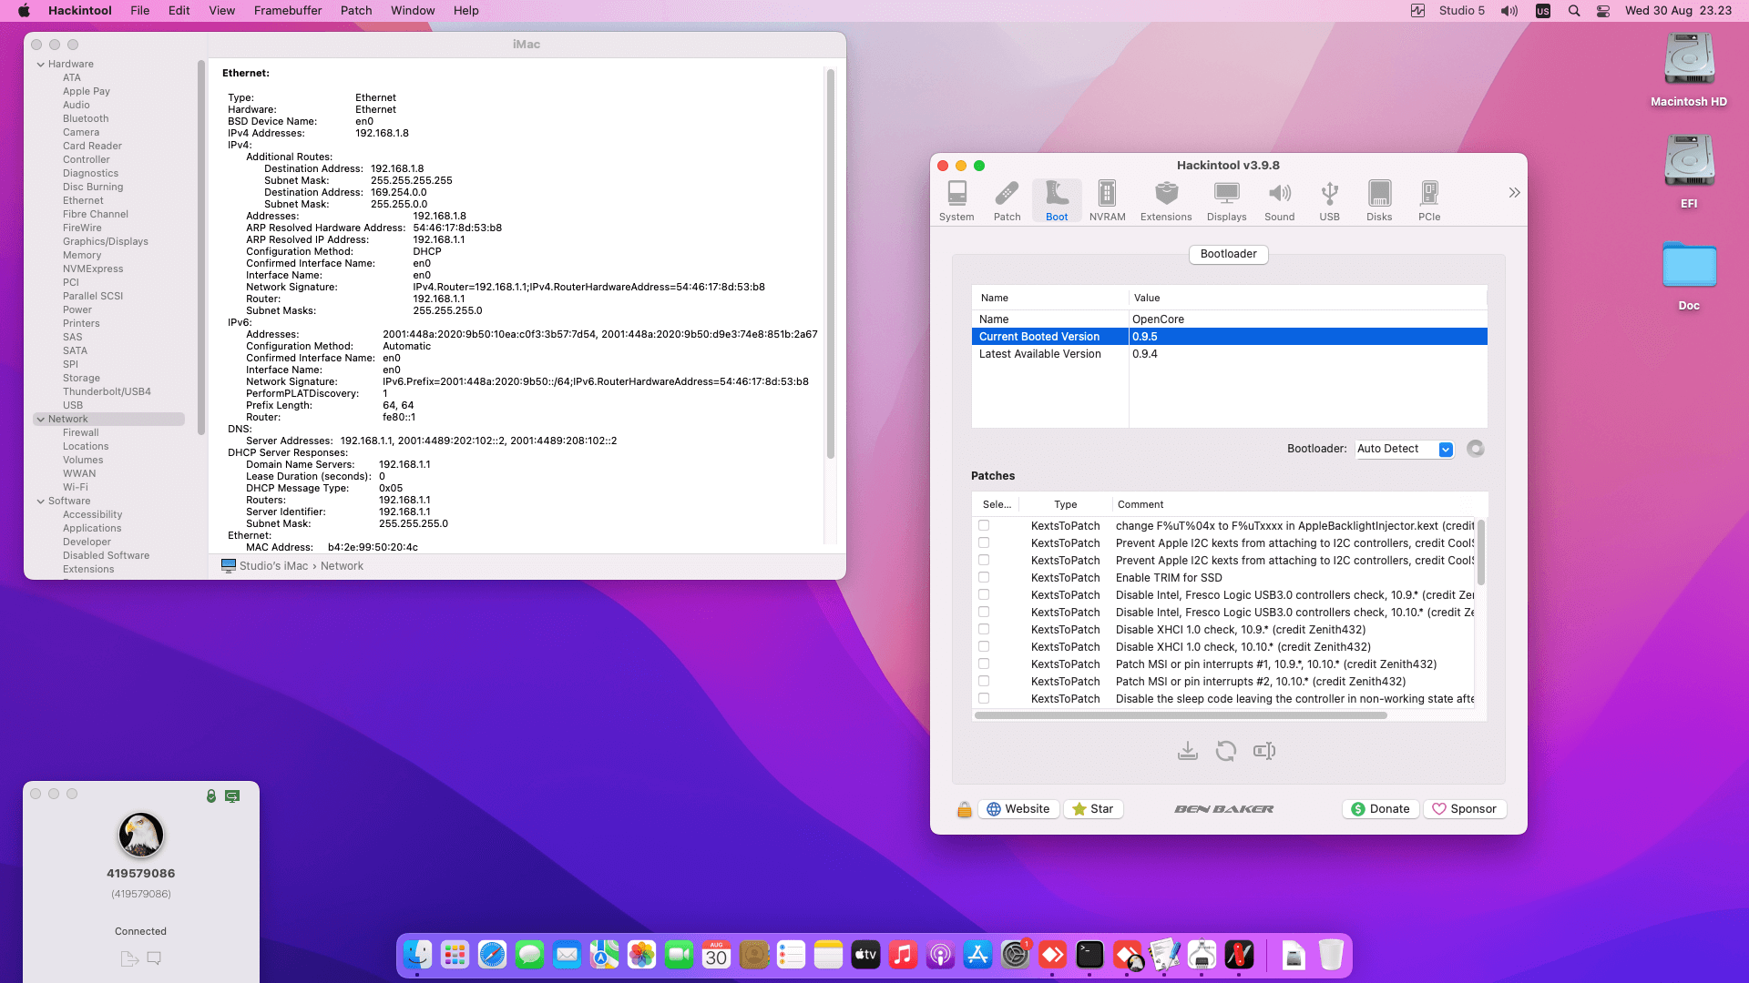Click the Star button in Hackintool
The width and height of the screenshot is (1749, 983).
(x=1093, y=809)
